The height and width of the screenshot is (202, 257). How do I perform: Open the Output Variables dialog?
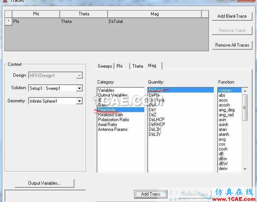(44, 183)
